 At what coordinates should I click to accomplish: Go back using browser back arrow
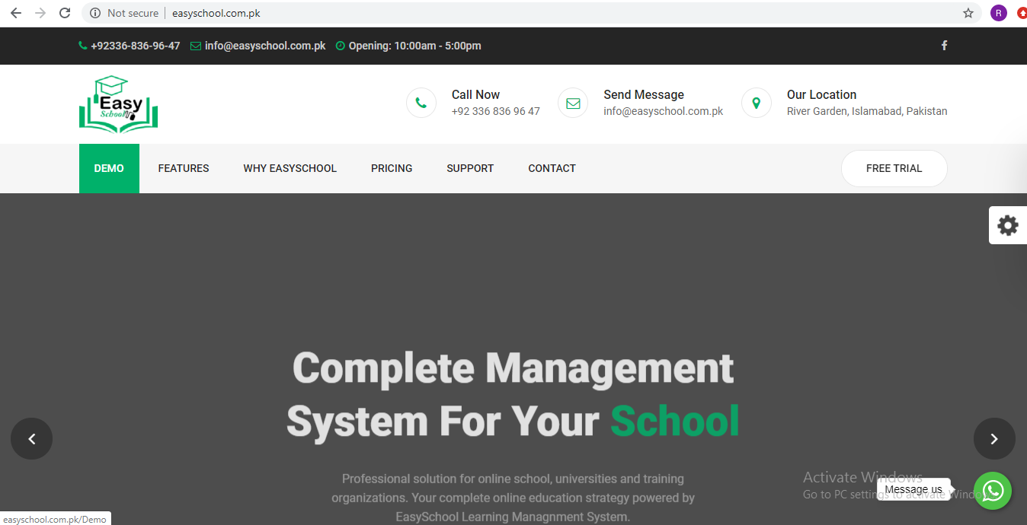tap(15, 13)
